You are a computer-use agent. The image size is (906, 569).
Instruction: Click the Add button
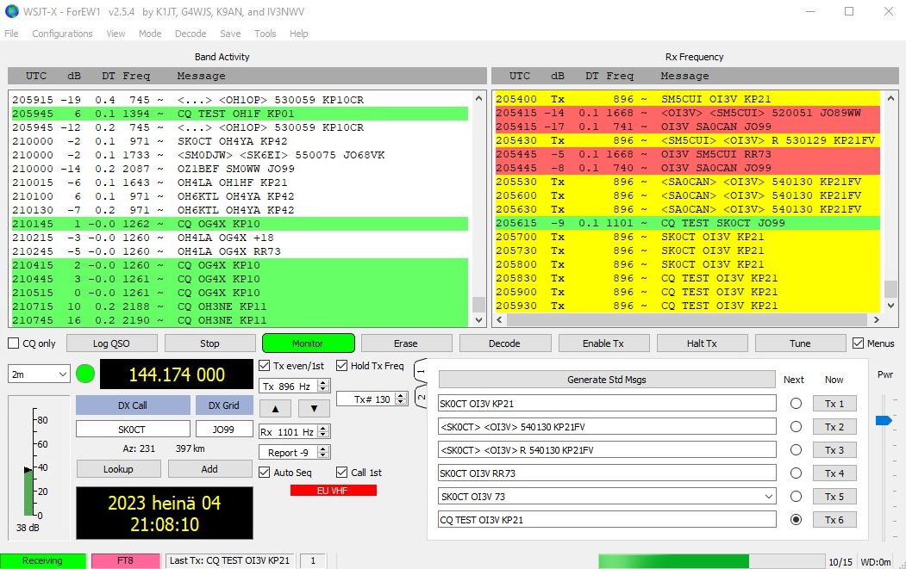(209, 469)
